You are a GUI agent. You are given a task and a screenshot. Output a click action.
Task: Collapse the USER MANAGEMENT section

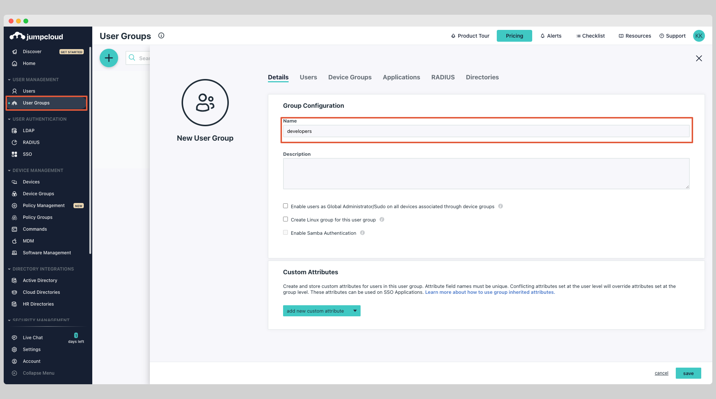[9, 79]
